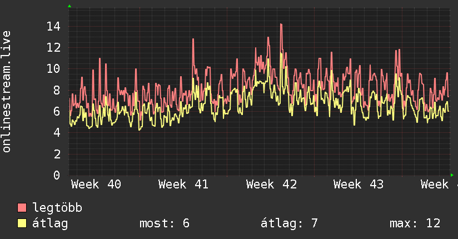The height and width of the screenshot is (239, 458).
Task: Click the y-axis value 14
Action: coord(53,27)
